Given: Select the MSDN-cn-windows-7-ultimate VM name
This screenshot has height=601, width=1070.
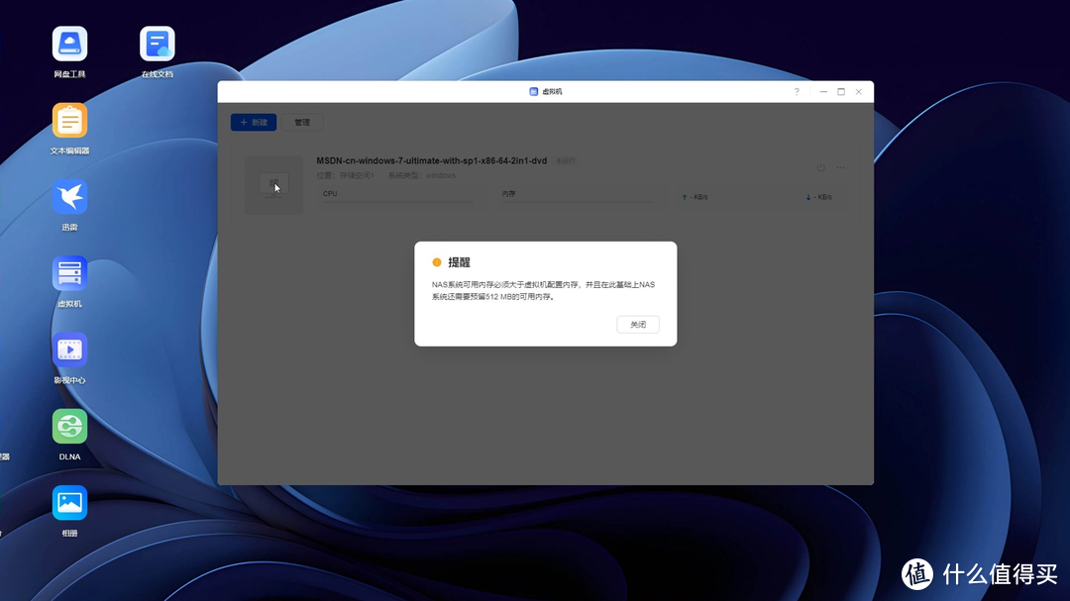Looking at the screenshot, I should tap(431, 161).
